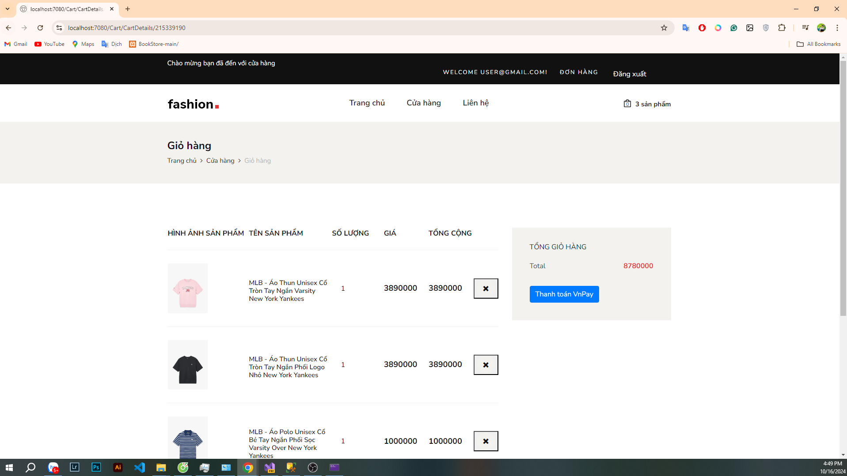
Task: Open the BookStore-main/ bookmark
Action: [154, 44]
